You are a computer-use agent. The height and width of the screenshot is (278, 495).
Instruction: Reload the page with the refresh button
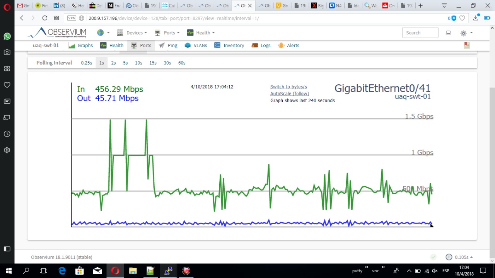click(x=44, y=18)
